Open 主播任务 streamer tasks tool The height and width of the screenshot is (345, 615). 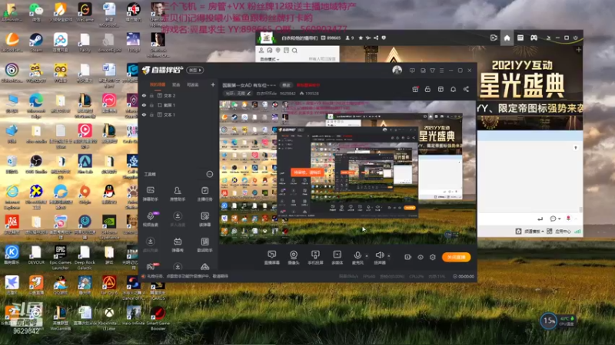(x=204, y=193)
